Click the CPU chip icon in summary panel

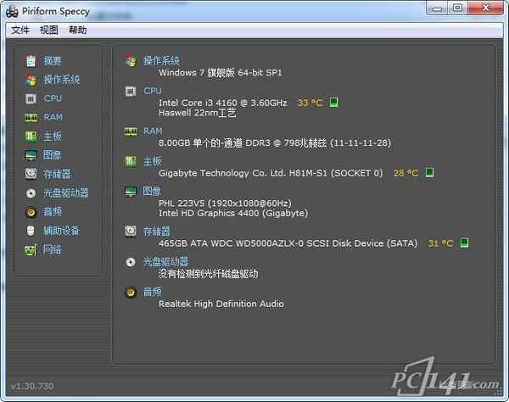pyautogui.click(x=131, y=92)
